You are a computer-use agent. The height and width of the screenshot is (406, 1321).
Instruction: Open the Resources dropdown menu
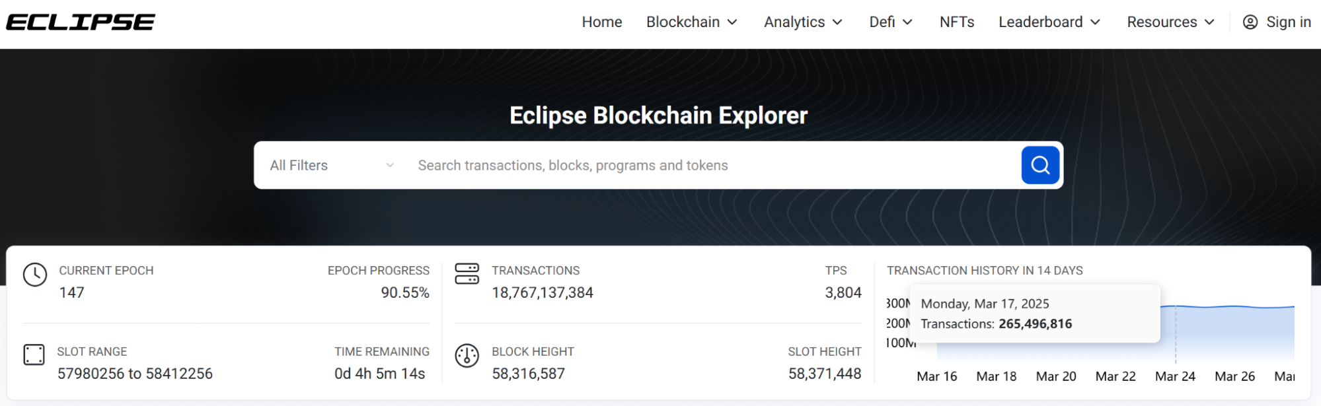click(1170, 22)
